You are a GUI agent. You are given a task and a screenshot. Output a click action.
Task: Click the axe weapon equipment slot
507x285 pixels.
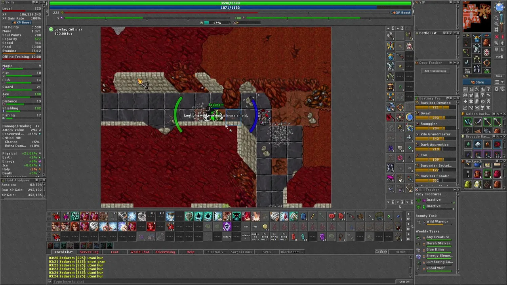point(467,52)
